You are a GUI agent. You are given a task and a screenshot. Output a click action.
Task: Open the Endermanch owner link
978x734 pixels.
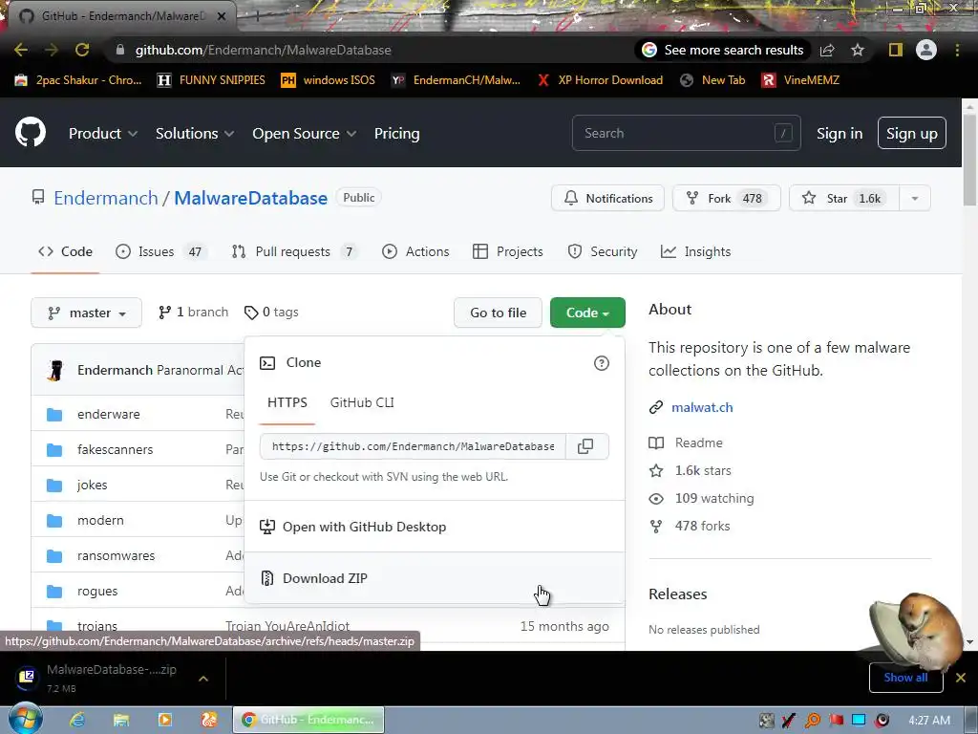(x=106, y=198)
